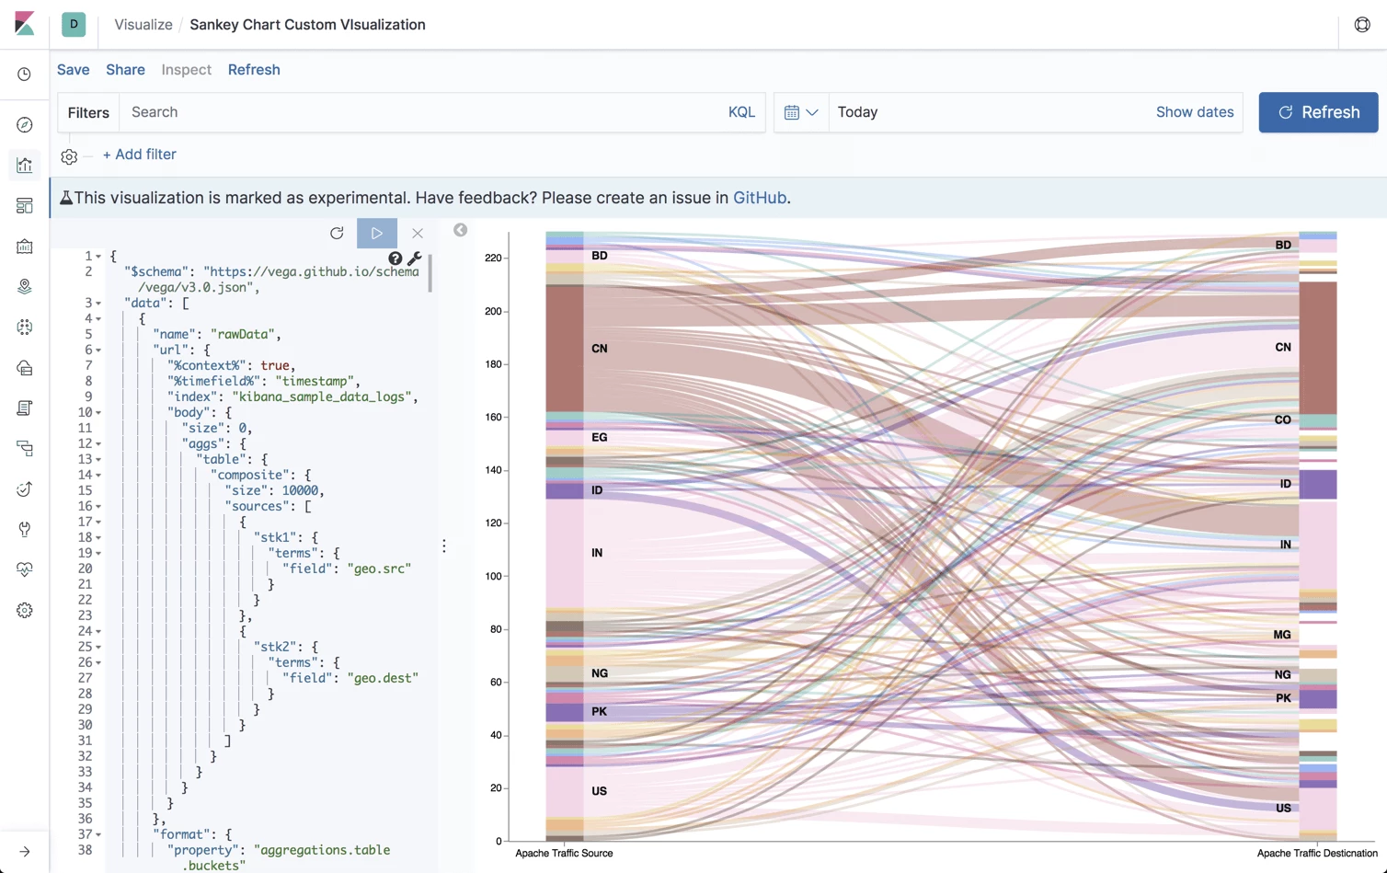Click the reload icon above the Vega editor
This screenshot has width=1387, height=873.
(337, 234)
